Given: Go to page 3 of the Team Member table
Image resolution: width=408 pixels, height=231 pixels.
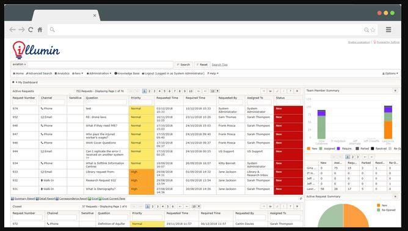Looking at the screenshot, I should [358, 157].
